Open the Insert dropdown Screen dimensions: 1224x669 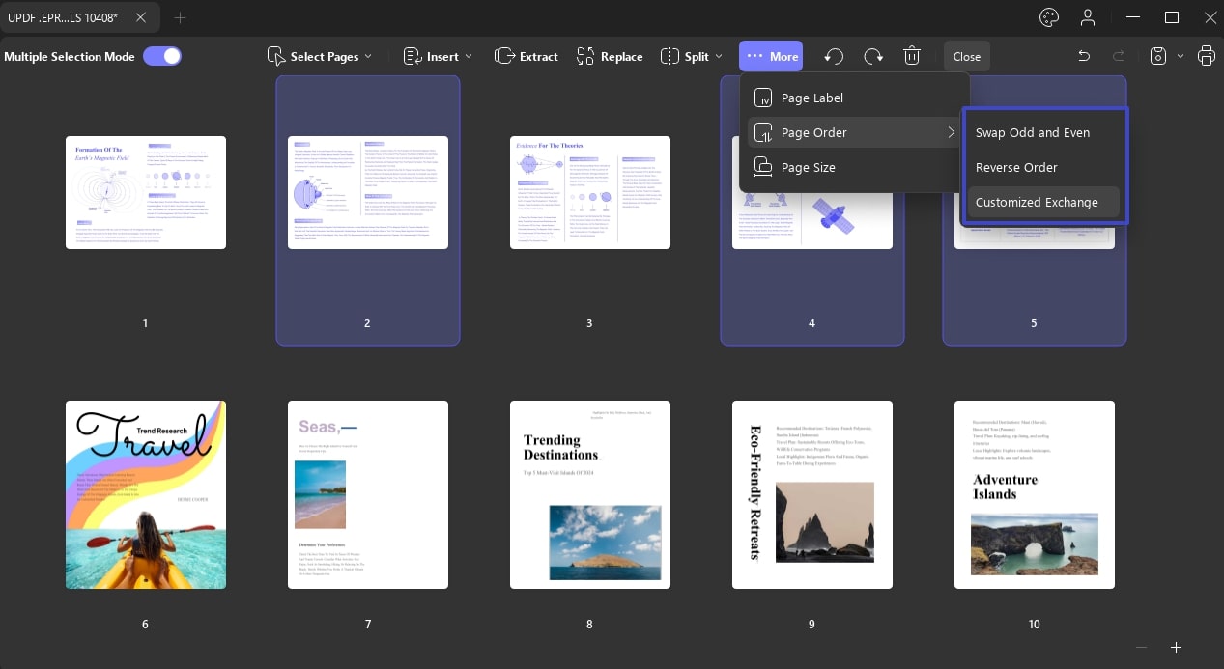click(x=438, y=56)
